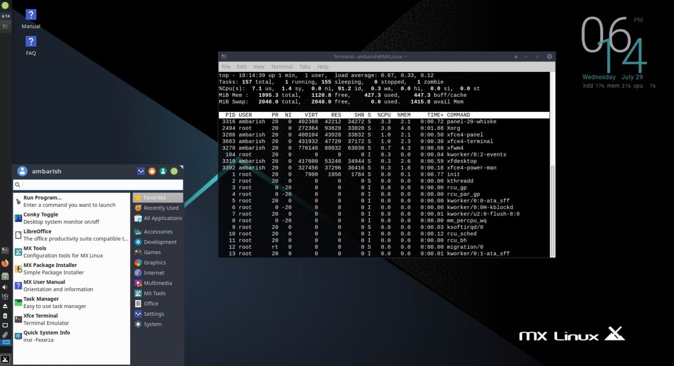Open MX Tools in the favorites list

72,252
